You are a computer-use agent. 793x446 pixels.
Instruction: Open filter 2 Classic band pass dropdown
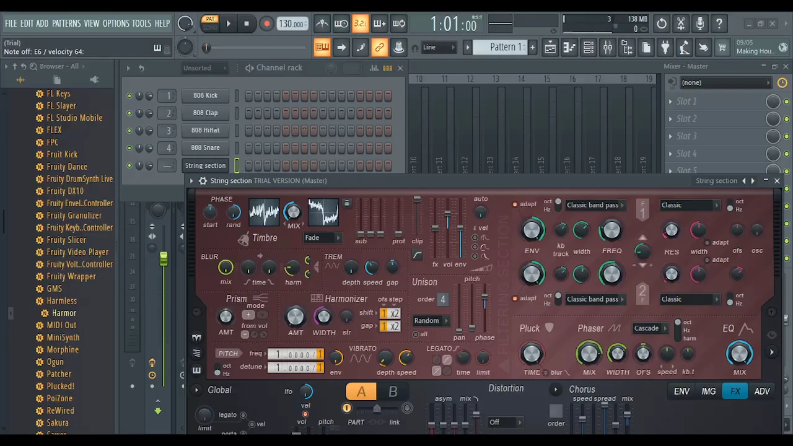[595, 299]
